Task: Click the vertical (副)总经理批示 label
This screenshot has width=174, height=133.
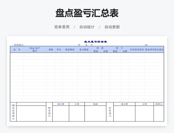Action: [13, 112]
